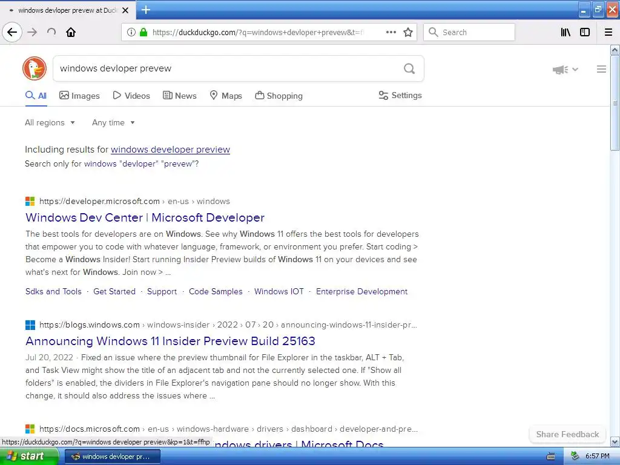Toggle the sidebar view icon
This screenshot has width=620, height=465.
585,32
